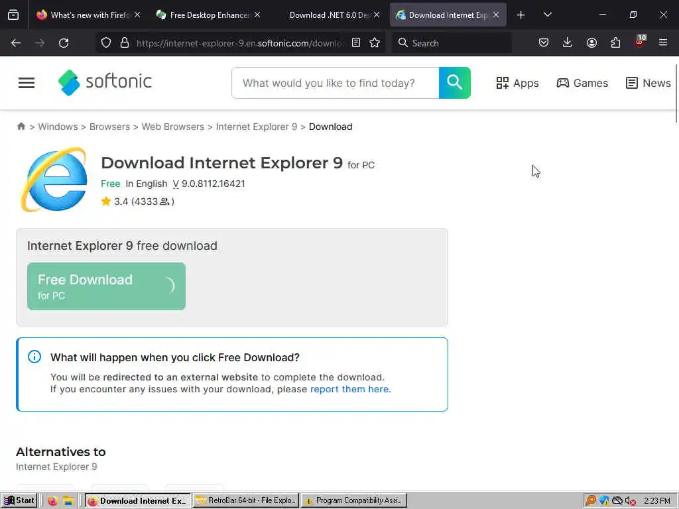Reload the page
The image size is (679, 509).
click(64, 43)
